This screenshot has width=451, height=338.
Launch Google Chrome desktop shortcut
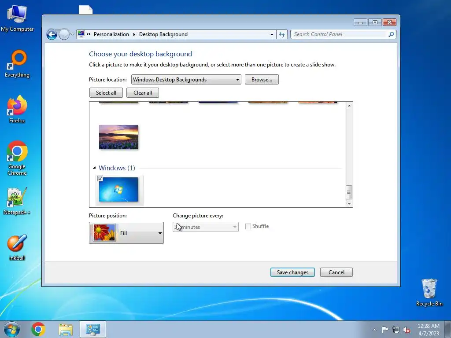[17, 158]
